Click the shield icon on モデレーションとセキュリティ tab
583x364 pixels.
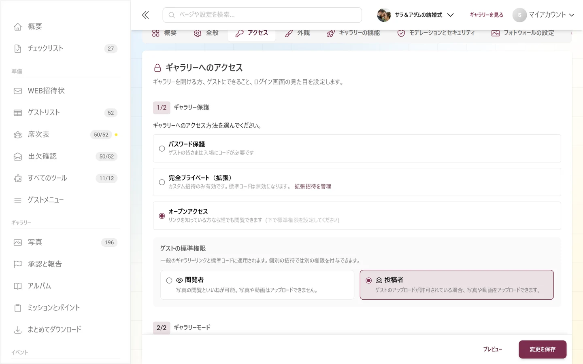401,33
